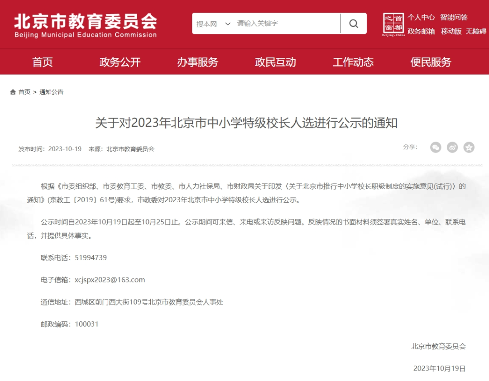Open the 政务邮箱 link
Image resolution: width=489 pixels, height=381 pixels.
(x=421, y=31)
